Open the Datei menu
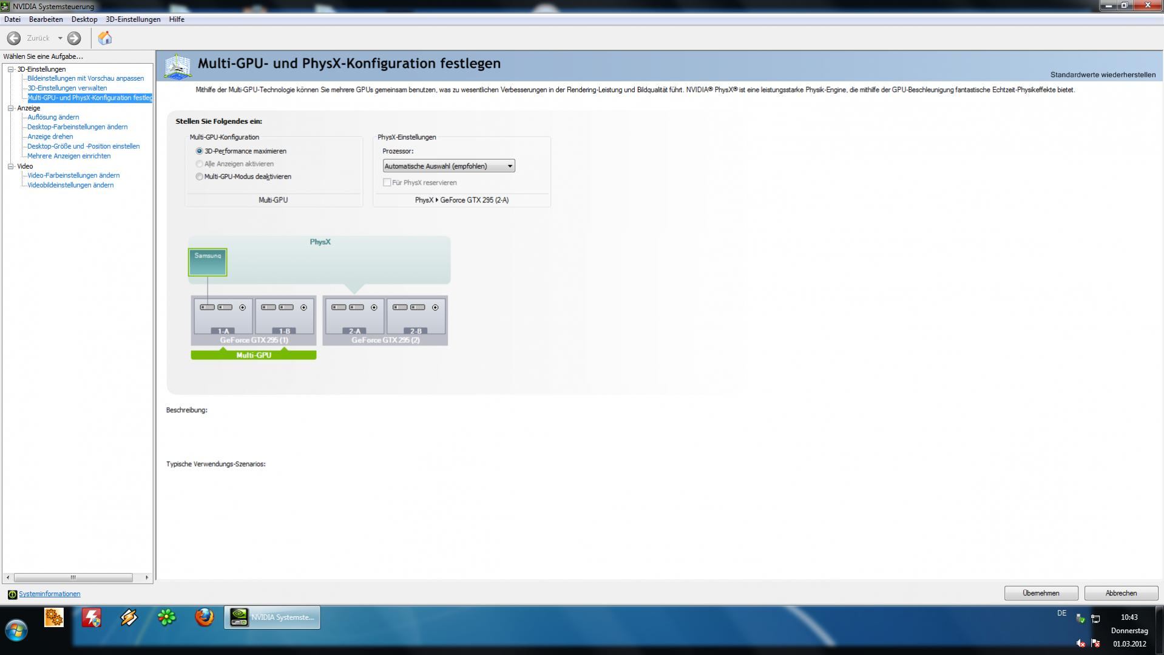Screen dimensions: 1164x655 (x=12, y=19)
